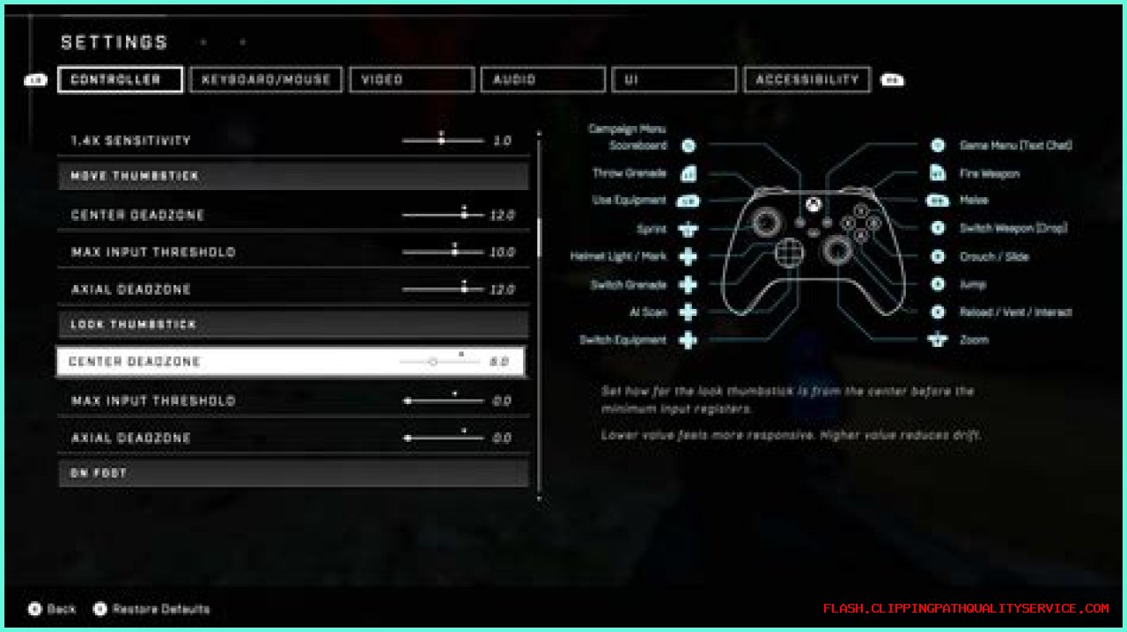The height and width of the screenshot is (632, 1127).
Task: Expand the On Foot section header
Action: (x=293, y=474)
